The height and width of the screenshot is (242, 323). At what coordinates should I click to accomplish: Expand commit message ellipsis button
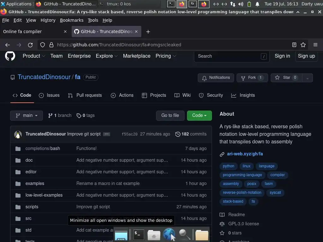pyautogui.click(x=107, y=134)
